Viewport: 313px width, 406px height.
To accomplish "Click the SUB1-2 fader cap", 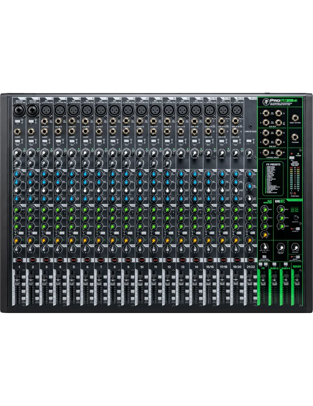I will pyautogui.click(x=274, y=281).
